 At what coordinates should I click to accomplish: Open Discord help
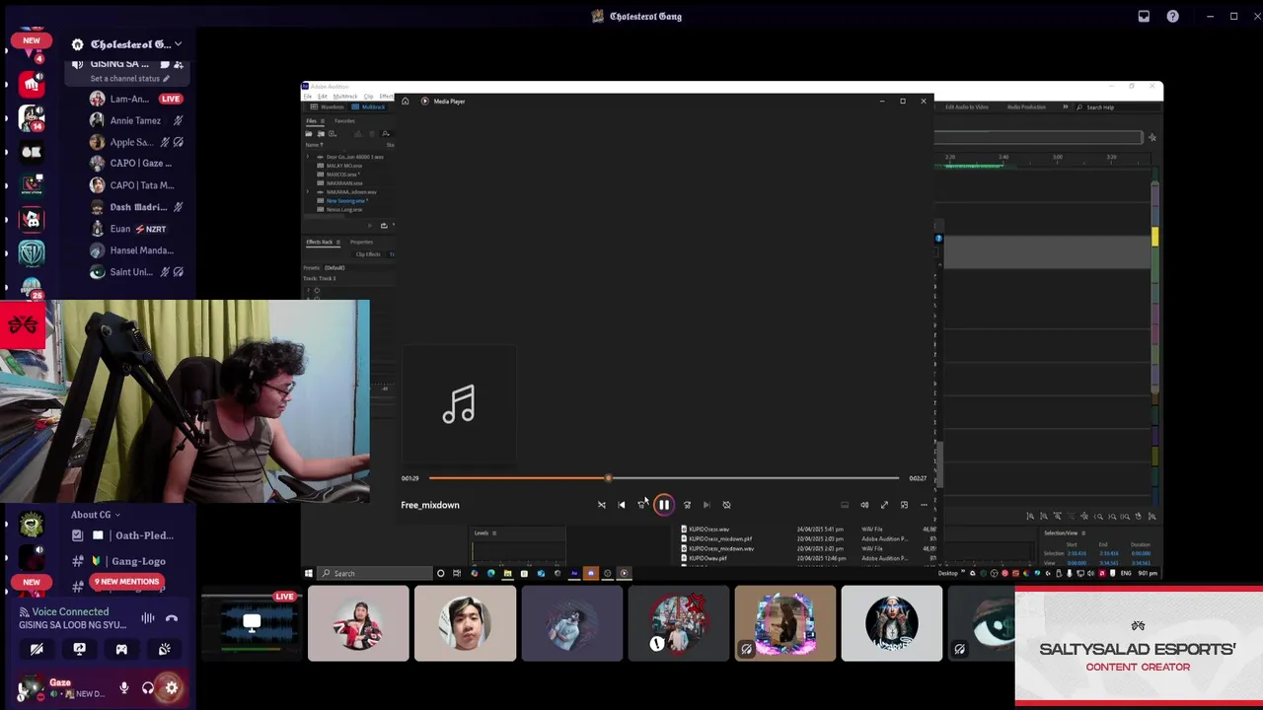tap(1172, 16)
